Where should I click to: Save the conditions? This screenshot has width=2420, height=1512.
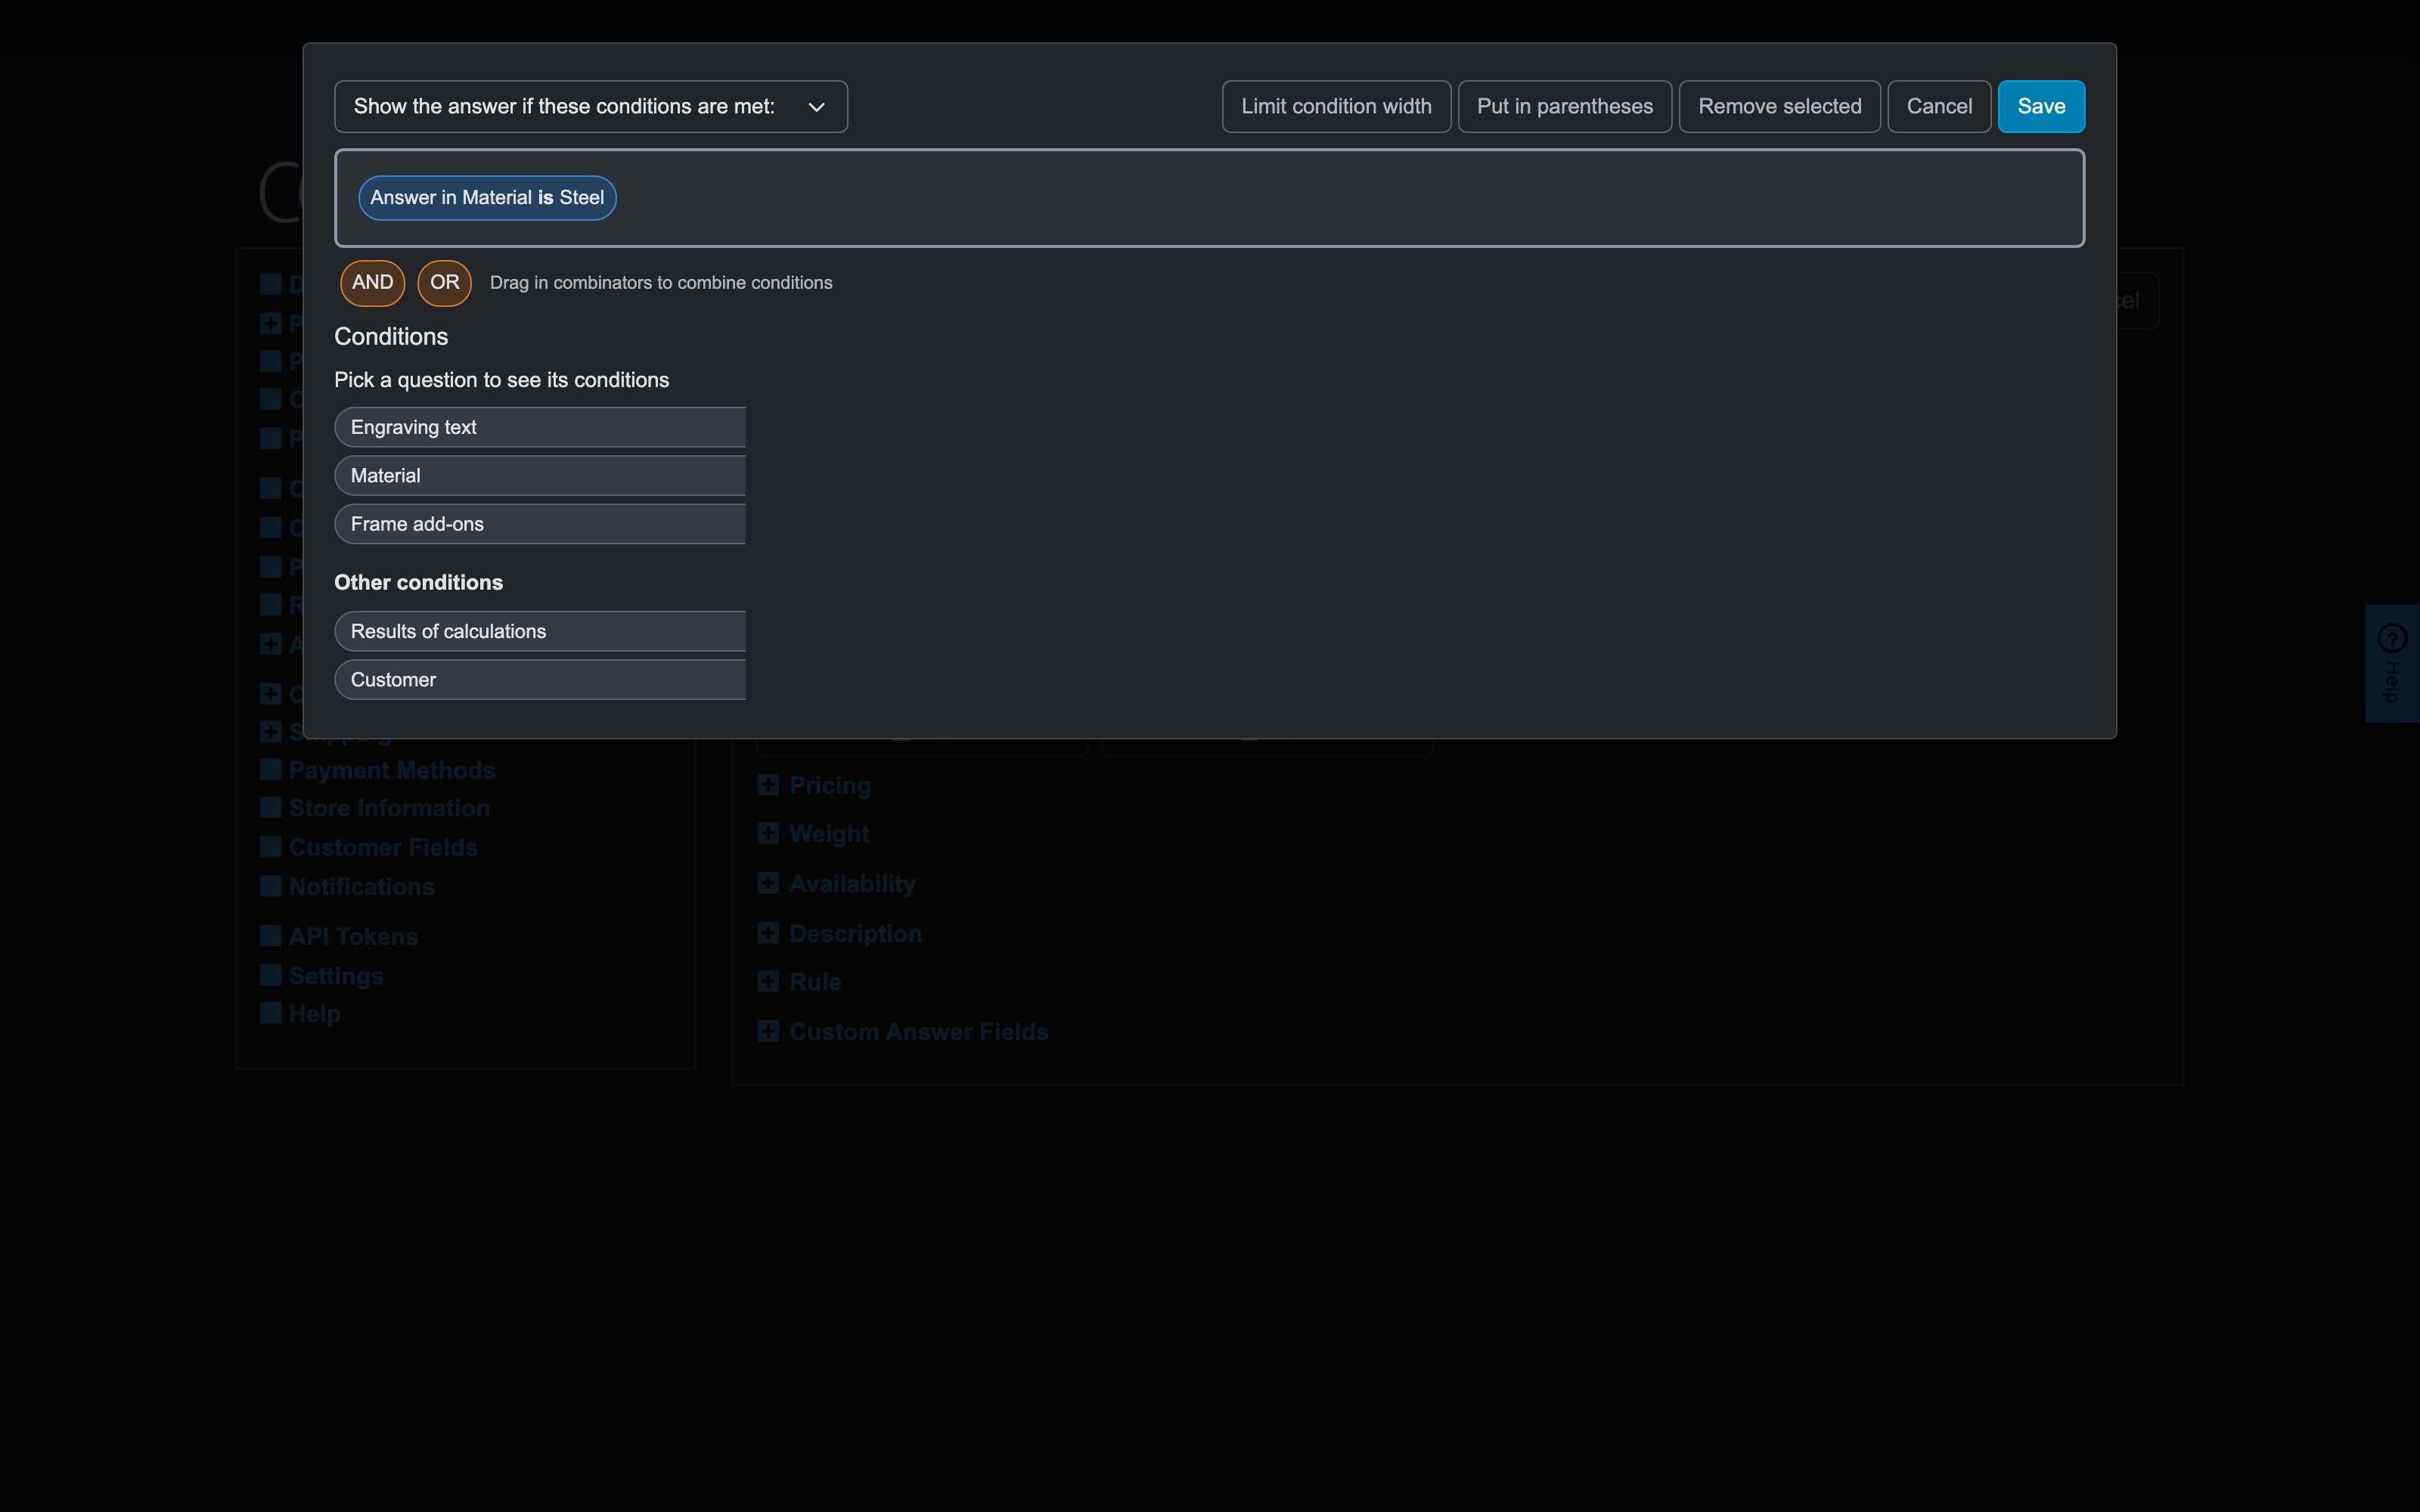pyautogui.click(x=2041, y=107)
